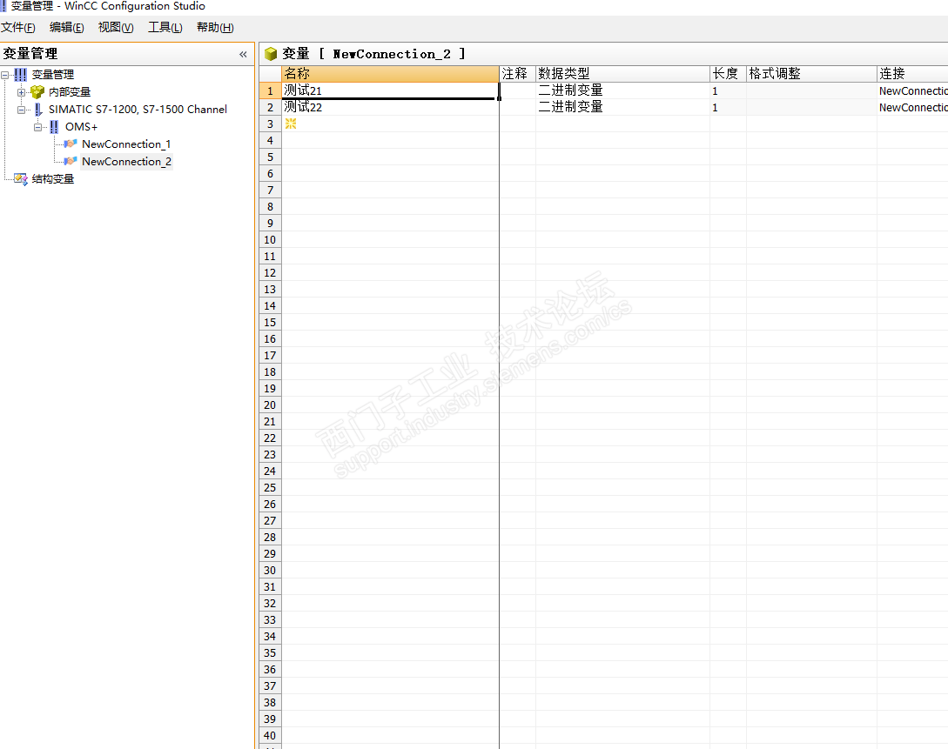Click the NewConnection_2 connection icon
The width and height of the screenshot is (948, 749).
pos(71,161)
